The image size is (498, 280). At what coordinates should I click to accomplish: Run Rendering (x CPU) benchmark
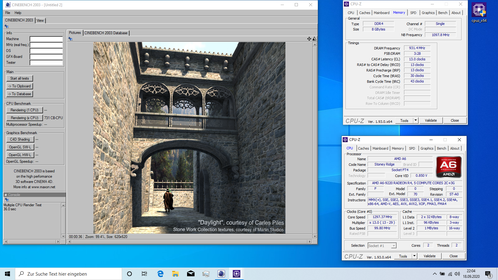25,118
